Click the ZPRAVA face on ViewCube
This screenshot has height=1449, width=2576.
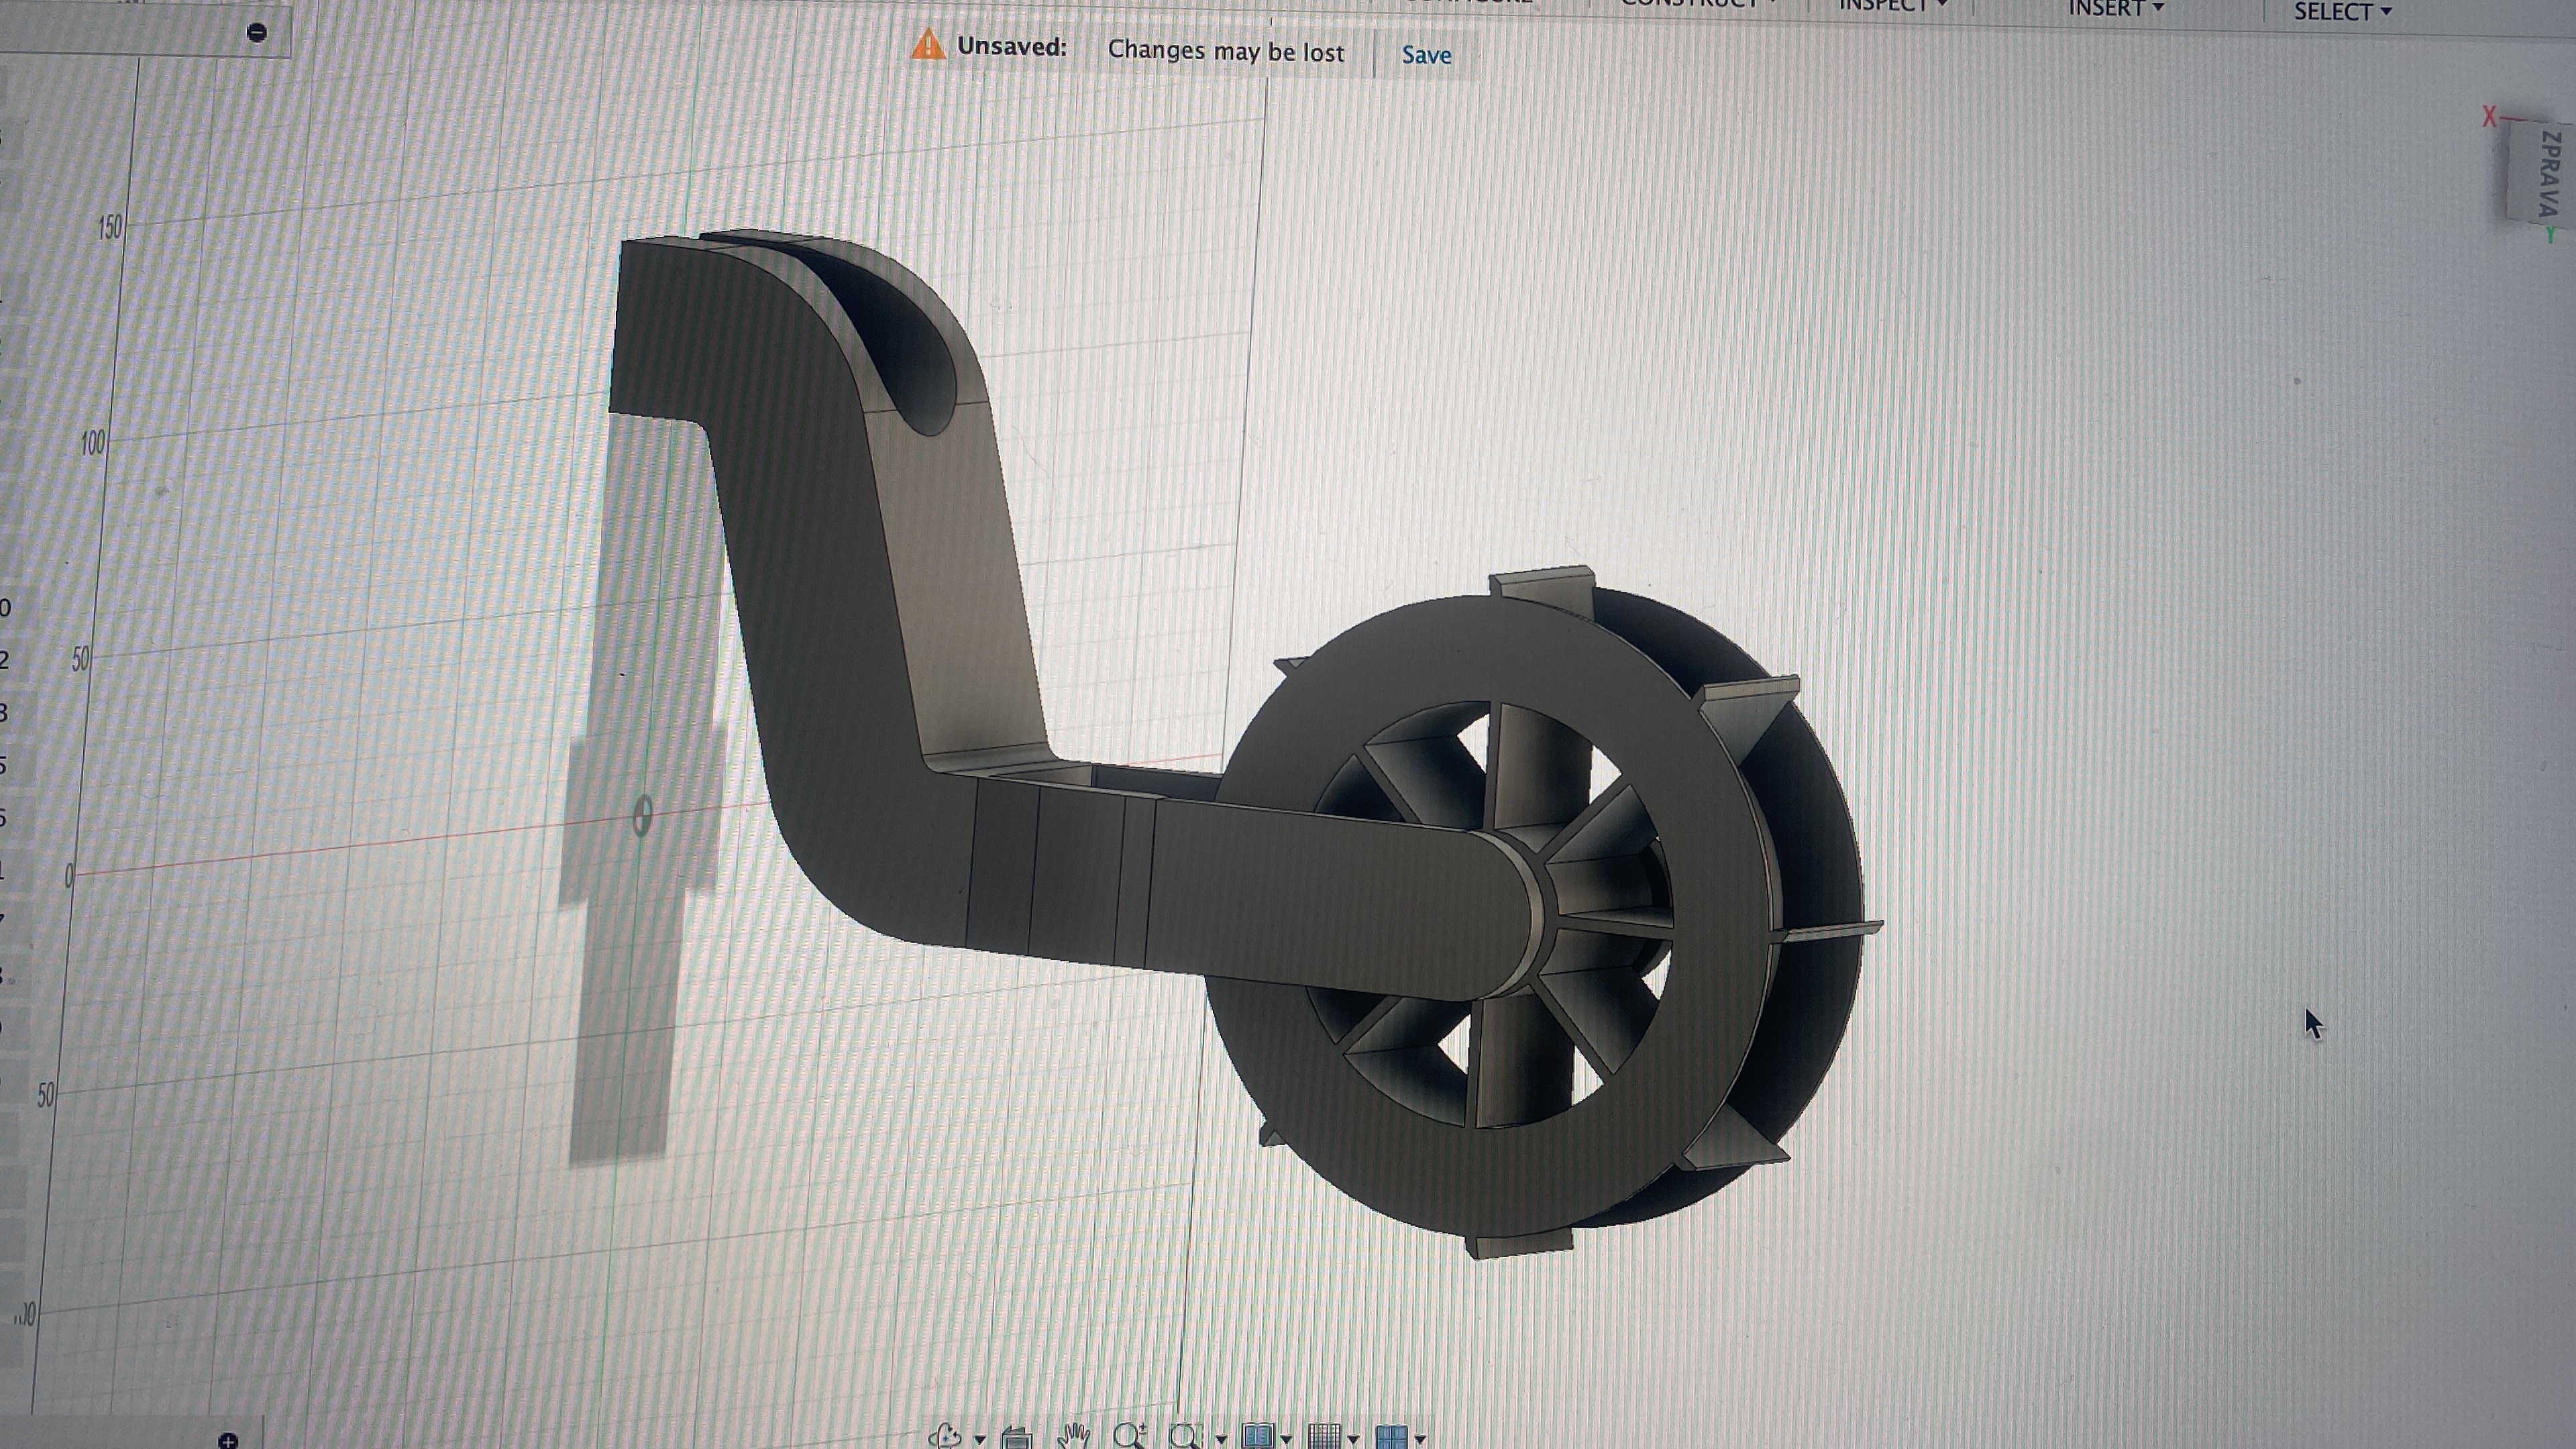(2546, 172)
